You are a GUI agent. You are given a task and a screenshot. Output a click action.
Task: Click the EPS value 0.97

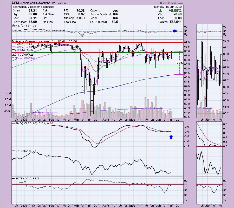click(81, 14)
